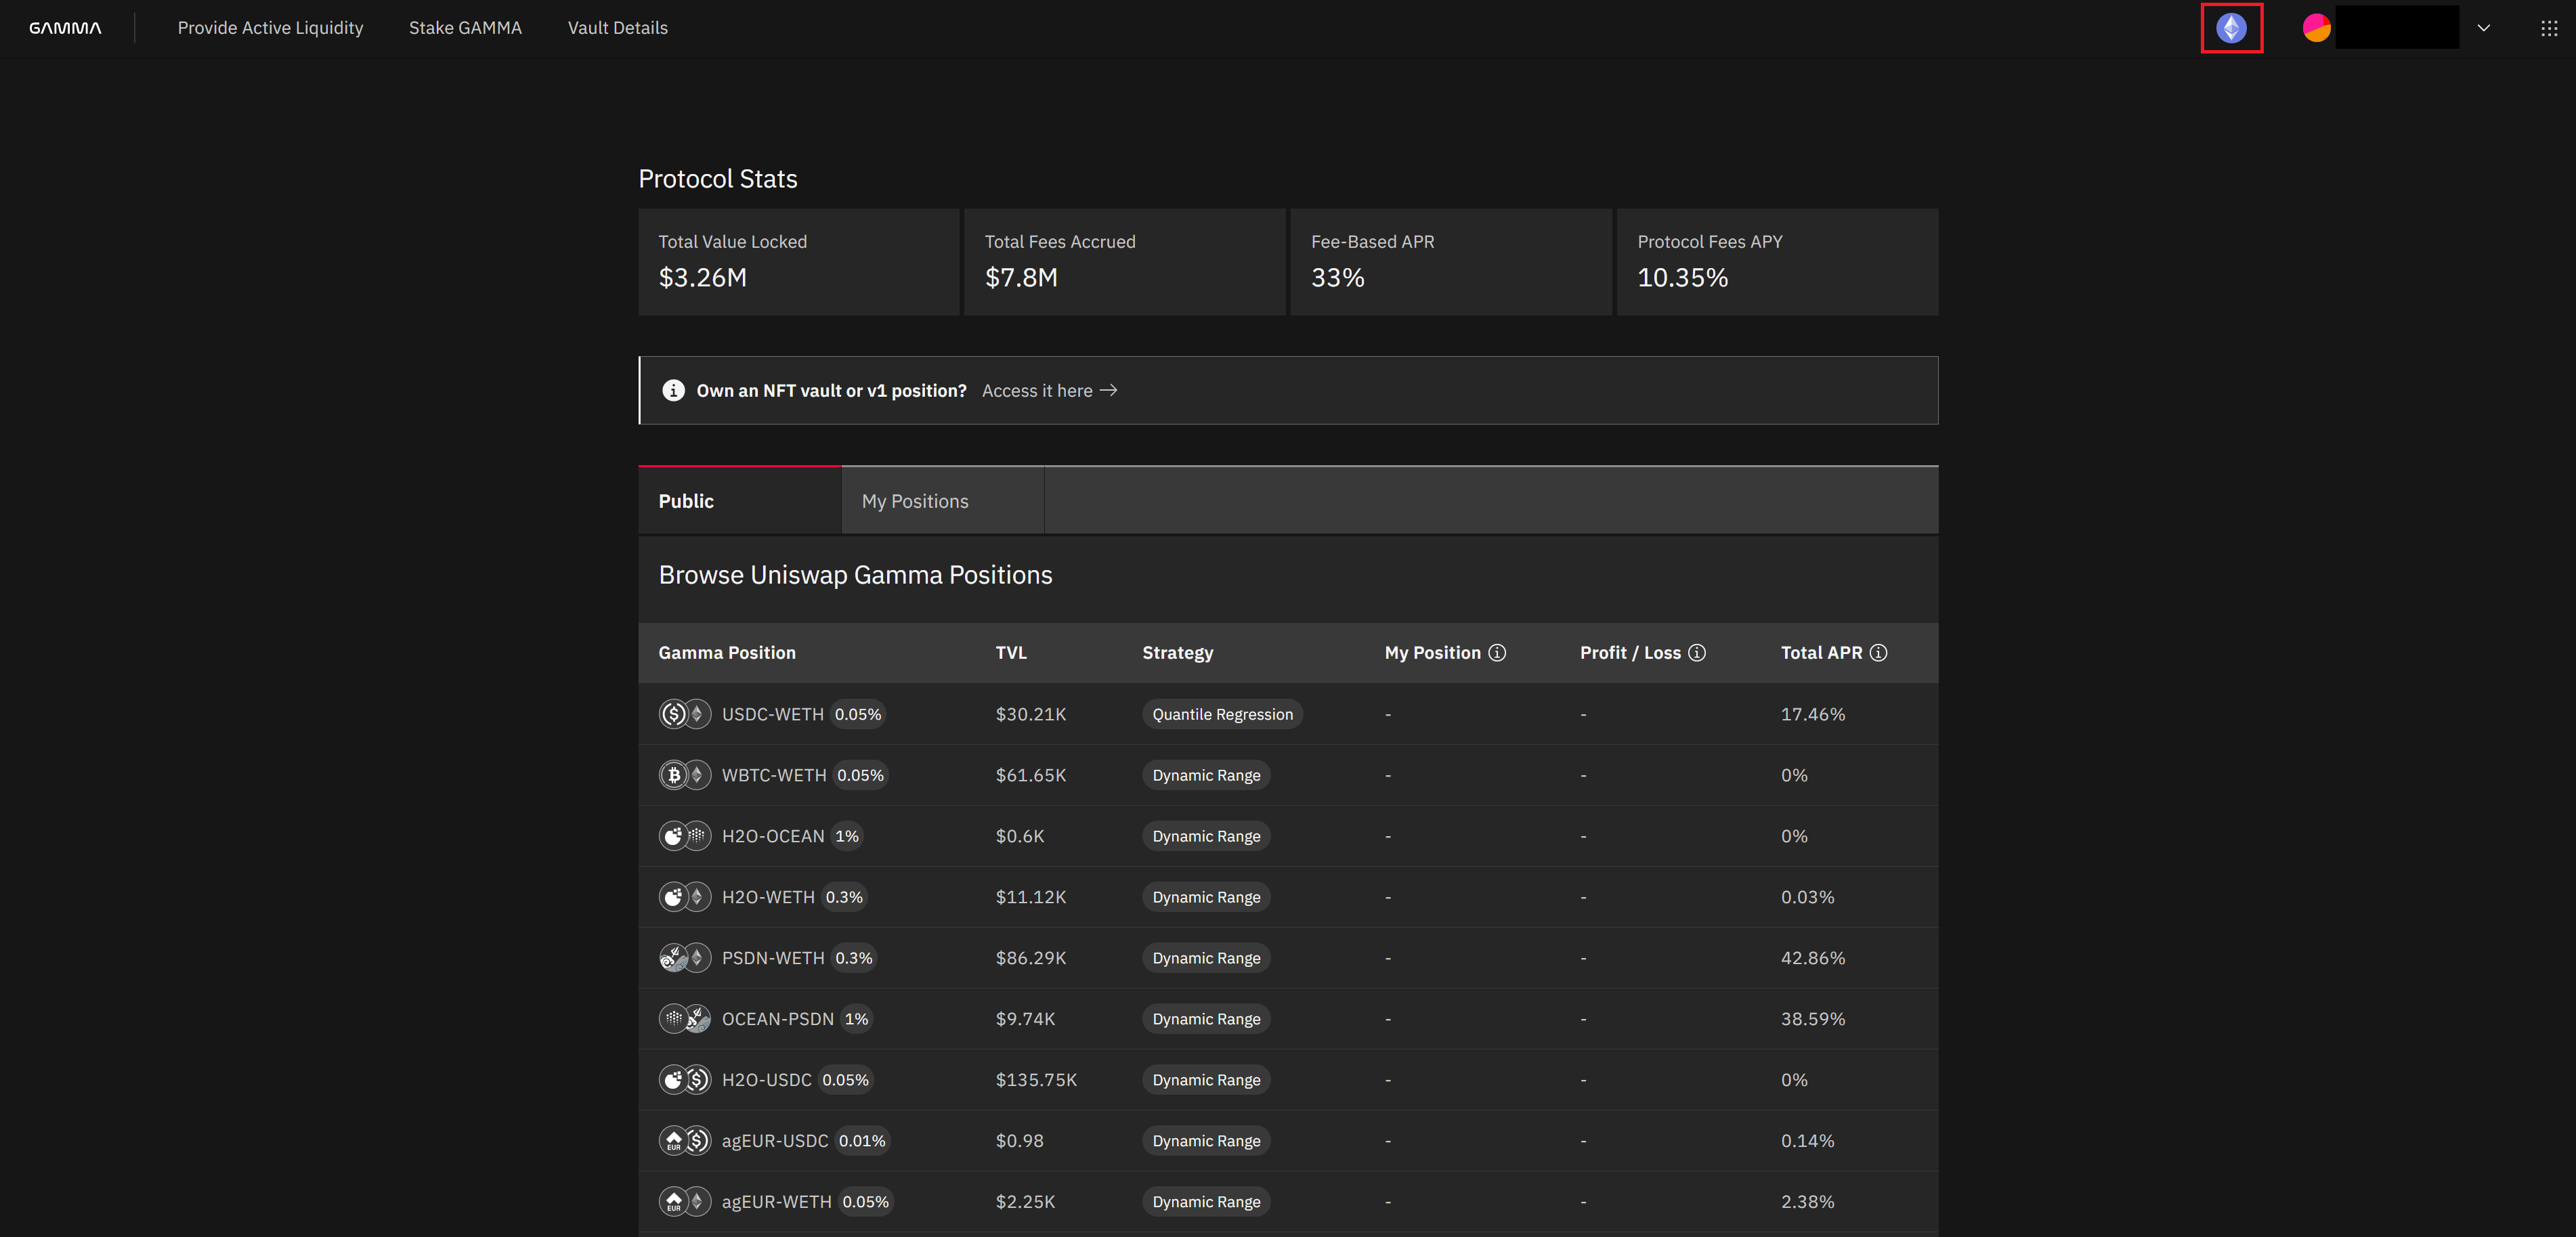Click the 1% fee badge on H2O-OCEAN
The width and height of the screenshot is (2576, 1237).
[847, 836]
